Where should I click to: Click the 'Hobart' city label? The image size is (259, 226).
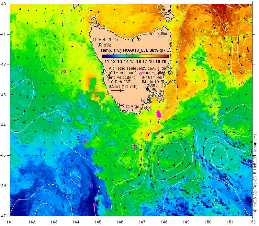(150, 85)
